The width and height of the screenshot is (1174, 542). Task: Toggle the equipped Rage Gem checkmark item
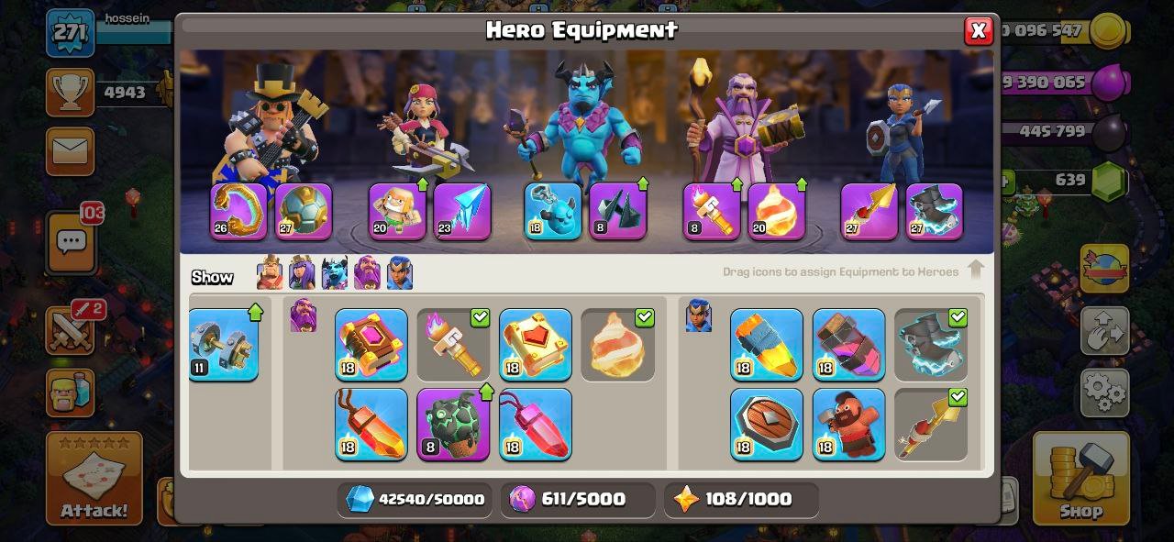pyautogui.click(x=618, y=345)
